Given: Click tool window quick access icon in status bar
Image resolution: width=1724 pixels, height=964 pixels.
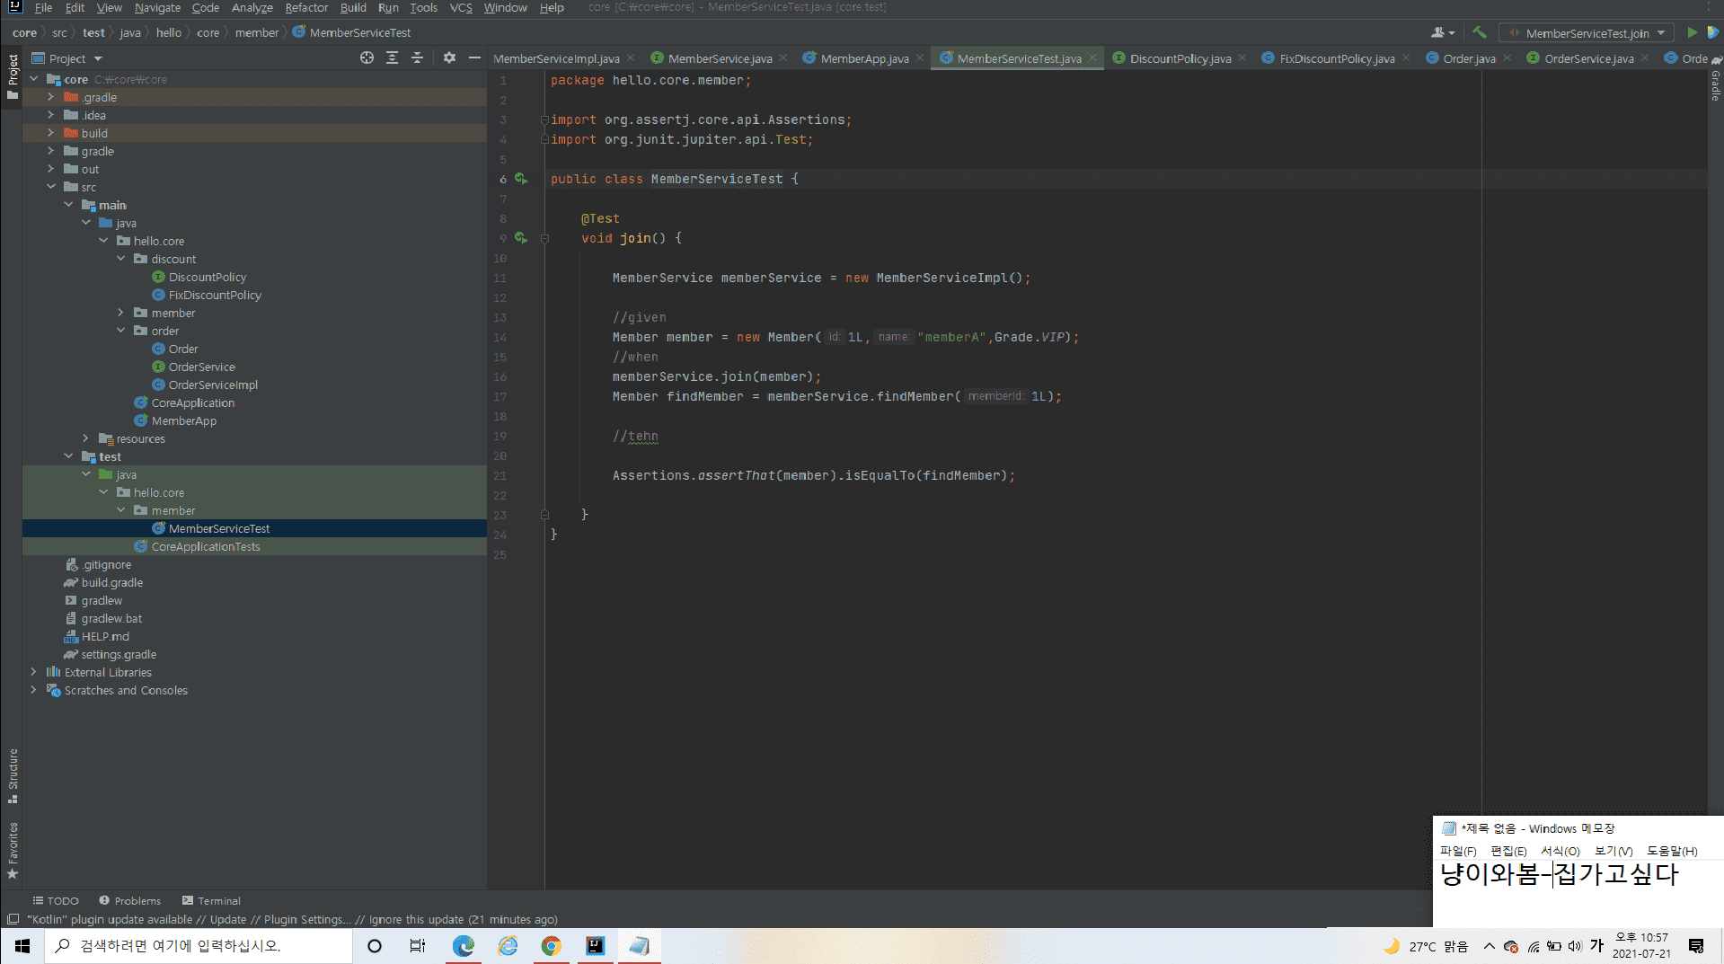Looking at the screenshot, I should click(x=13, y=919).
